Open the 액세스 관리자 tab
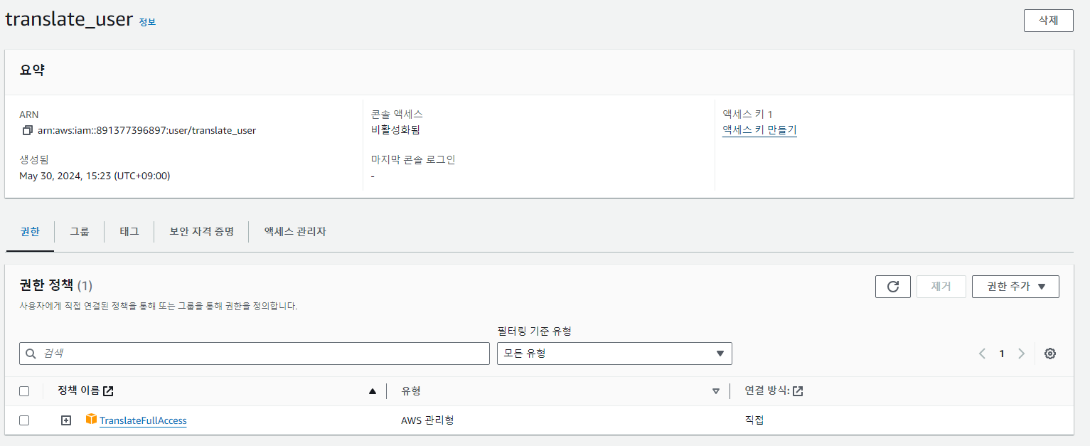Image resolution: width=1090 pixels, height=446 pixels. (295, 232)
